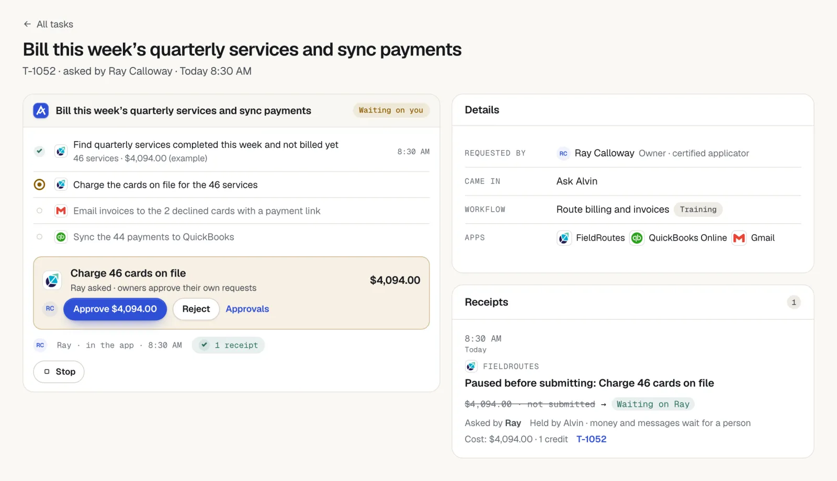This screenshot has height=481, width=837.
Task: Select the pending circle for Sync payments step
Action: (x=39, y=237)
